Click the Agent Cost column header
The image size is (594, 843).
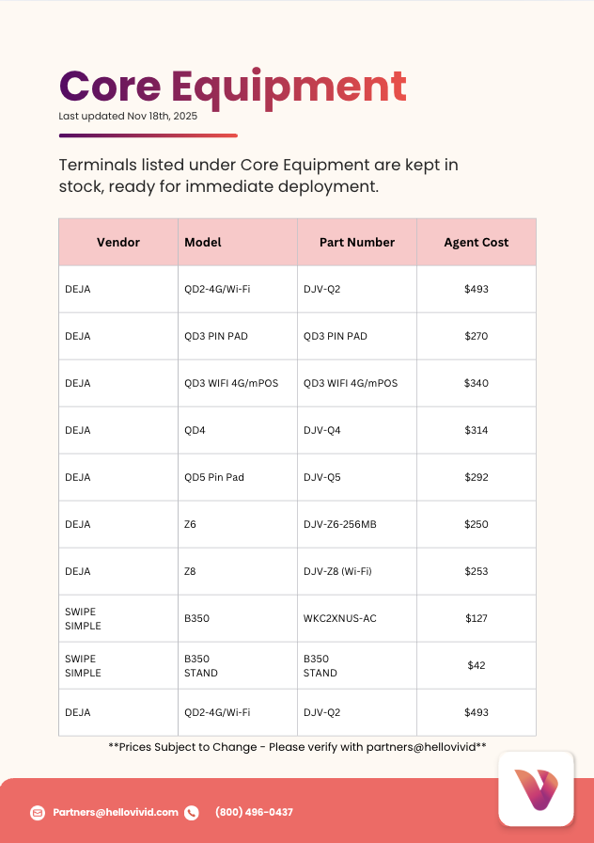[477, 242]
